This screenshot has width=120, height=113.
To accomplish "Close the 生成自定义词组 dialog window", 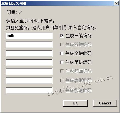I will [x=116, y=3].
